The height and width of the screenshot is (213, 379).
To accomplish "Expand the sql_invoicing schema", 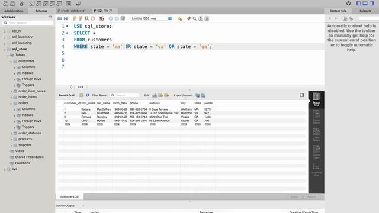I will [5, 43].
